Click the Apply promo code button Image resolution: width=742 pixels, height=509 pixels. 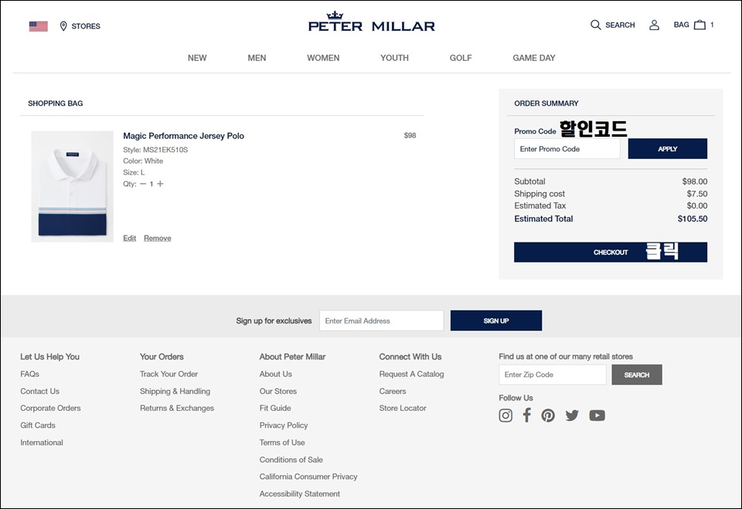(x=668, y=149)
